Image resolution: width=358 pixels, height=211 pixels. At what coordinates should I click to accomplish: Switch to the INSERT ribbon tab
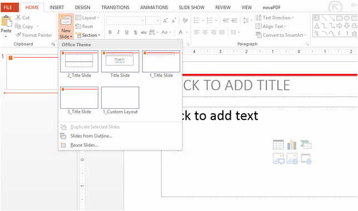coord(57,8)
